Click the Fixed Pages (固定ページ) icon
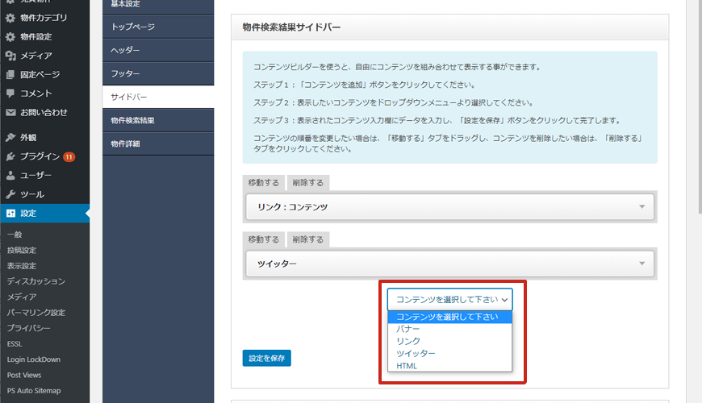Image resolution: width=702 pixels, height=403 pixels. [10, 75]
